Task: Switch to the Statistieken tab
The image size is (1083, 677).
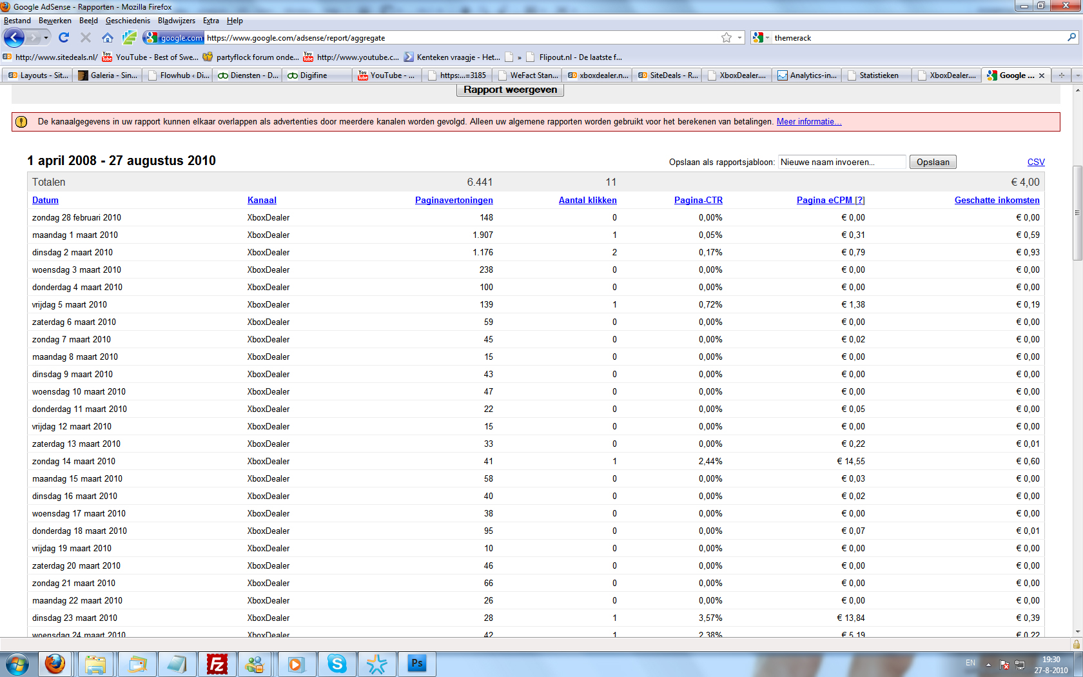Action: (x=877, y=75)
